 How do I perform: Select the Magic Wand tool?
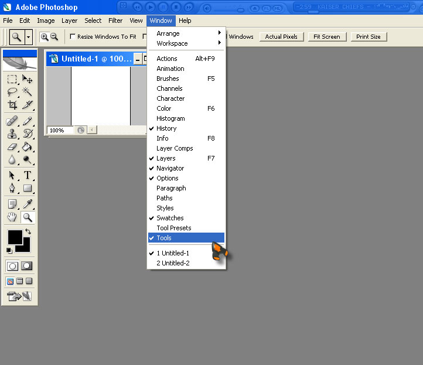pos(28,92)
